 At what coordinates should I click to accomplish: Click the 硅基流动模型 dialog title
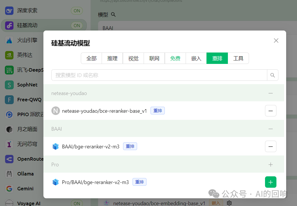tap(71, 43)
